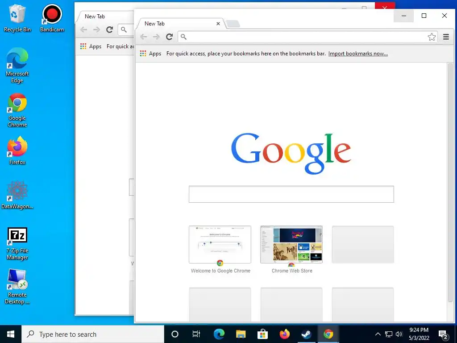
Task: Open the DataWagon desktop shortcut
Action: [17, 195]
